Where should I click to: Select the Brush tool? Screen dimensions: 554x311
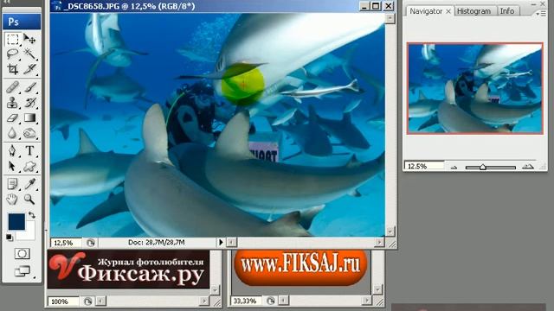(29, 86)
